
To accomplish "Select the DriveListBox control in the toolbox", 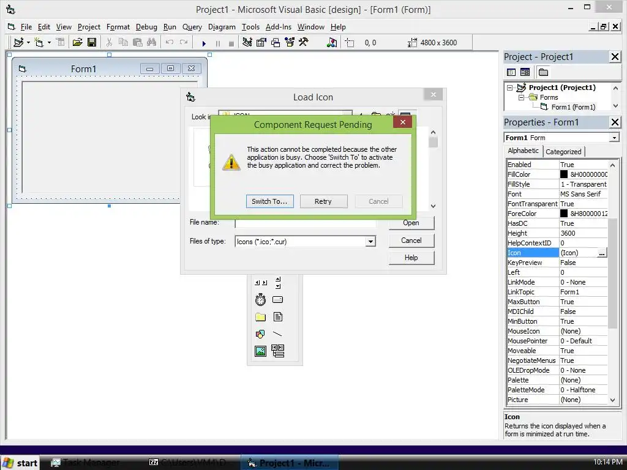I will (x=277, y=299).
